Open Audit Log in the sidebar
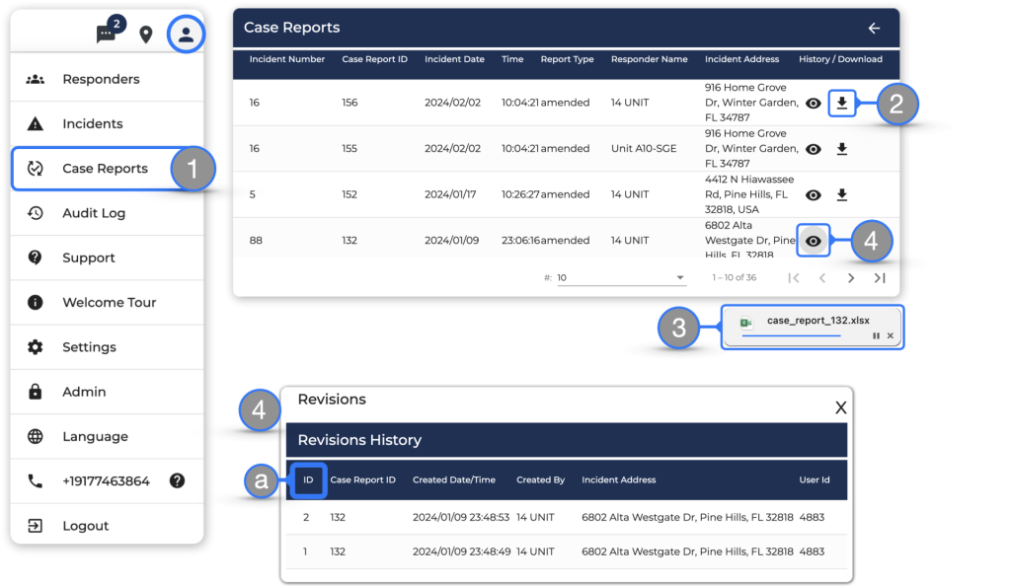The width and height of the screenshot is (1011, 587). 107,213
